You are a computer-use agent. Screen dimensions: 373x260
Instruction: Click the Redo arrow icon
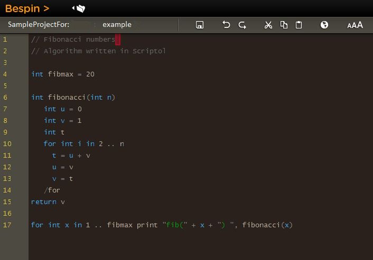(242, 25)
